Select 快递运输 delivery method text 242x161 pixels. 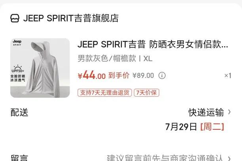point(206,112)
